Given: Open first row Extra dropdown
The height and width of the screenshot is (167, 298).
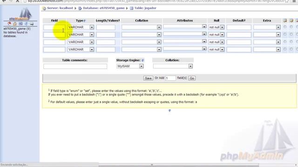Looking at the screenshot, I should click(x=267, y=27).
